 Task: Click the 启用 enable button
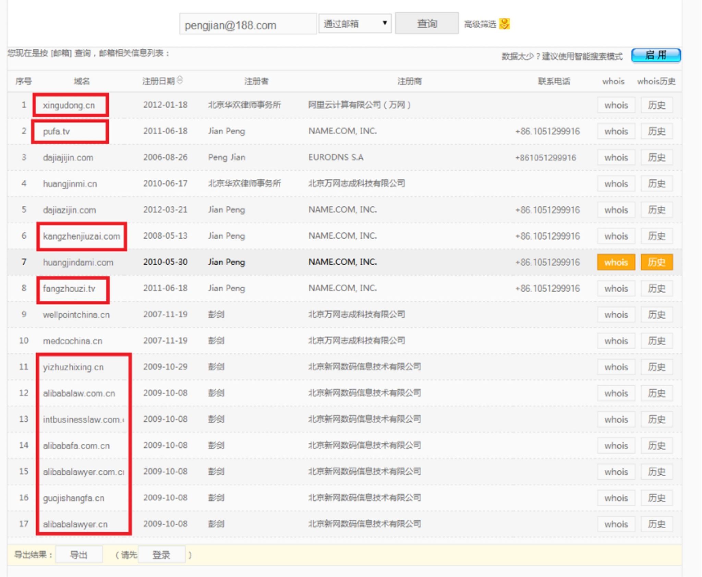pyautogui.click(x=656, y=55)
